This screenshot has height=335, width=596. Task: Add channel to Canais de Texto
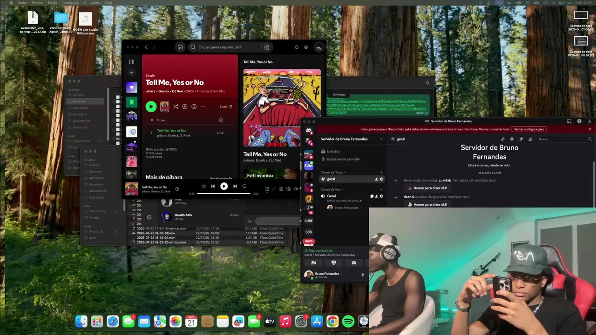point(381,173)
